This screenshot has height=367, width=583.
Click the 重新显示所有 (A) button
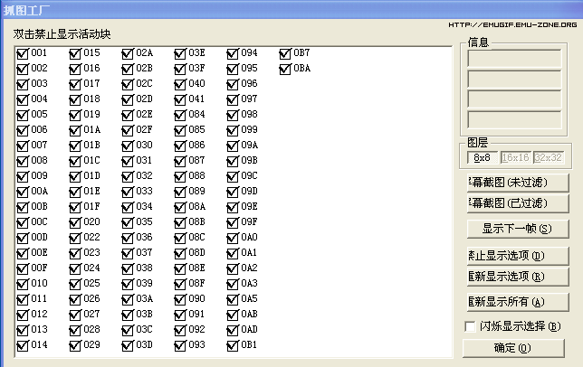pos(518,302)
